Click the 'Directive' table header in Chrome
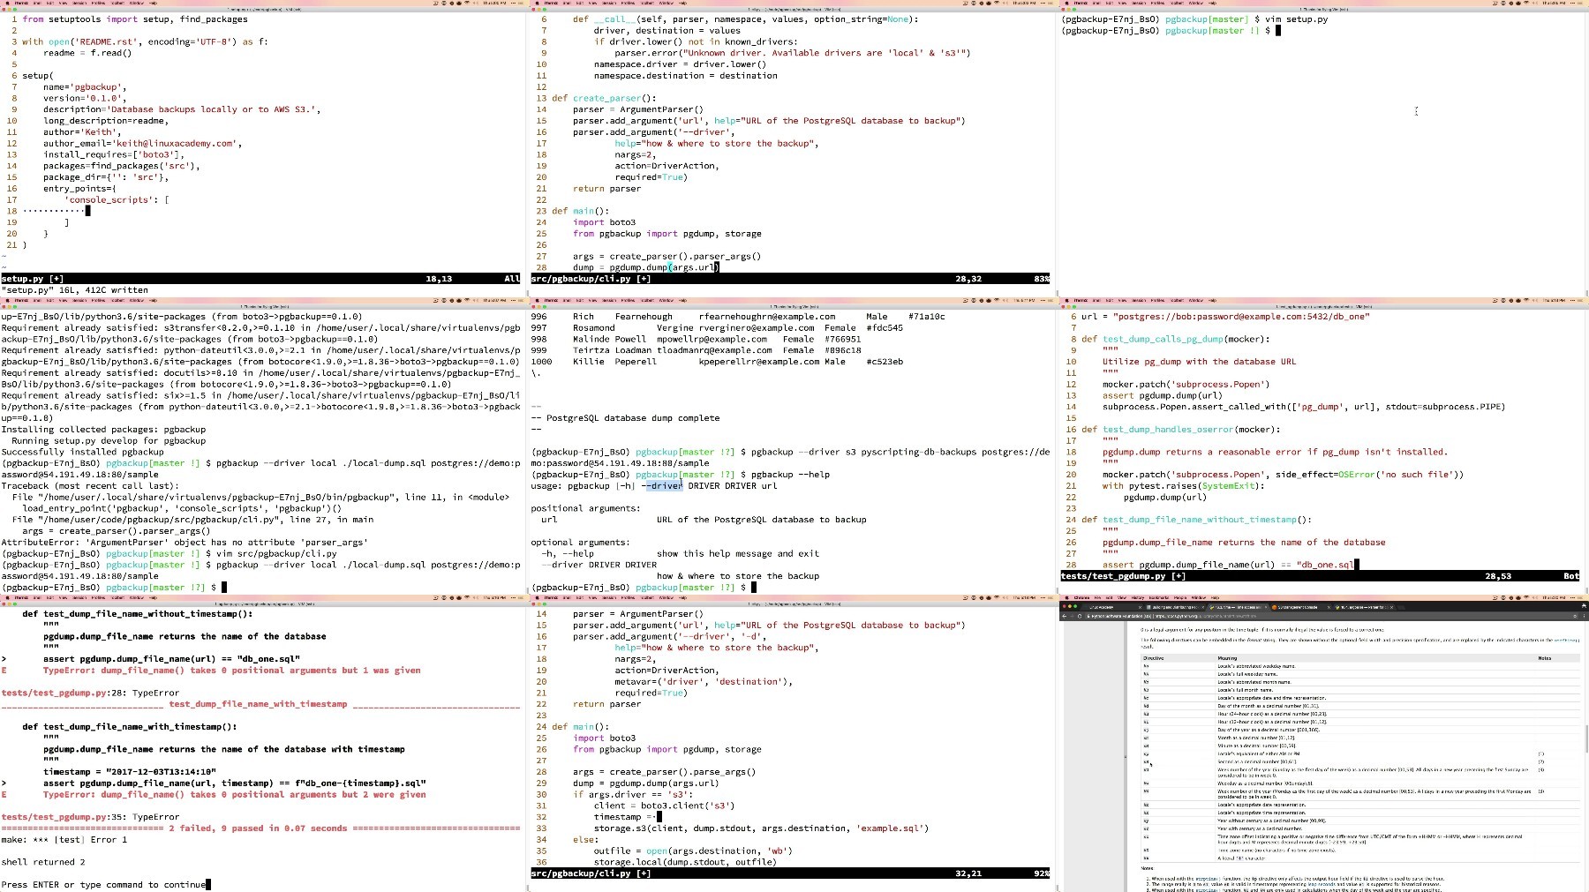The width and height of the screenshot is (1589, 892). pos(1153,658)
